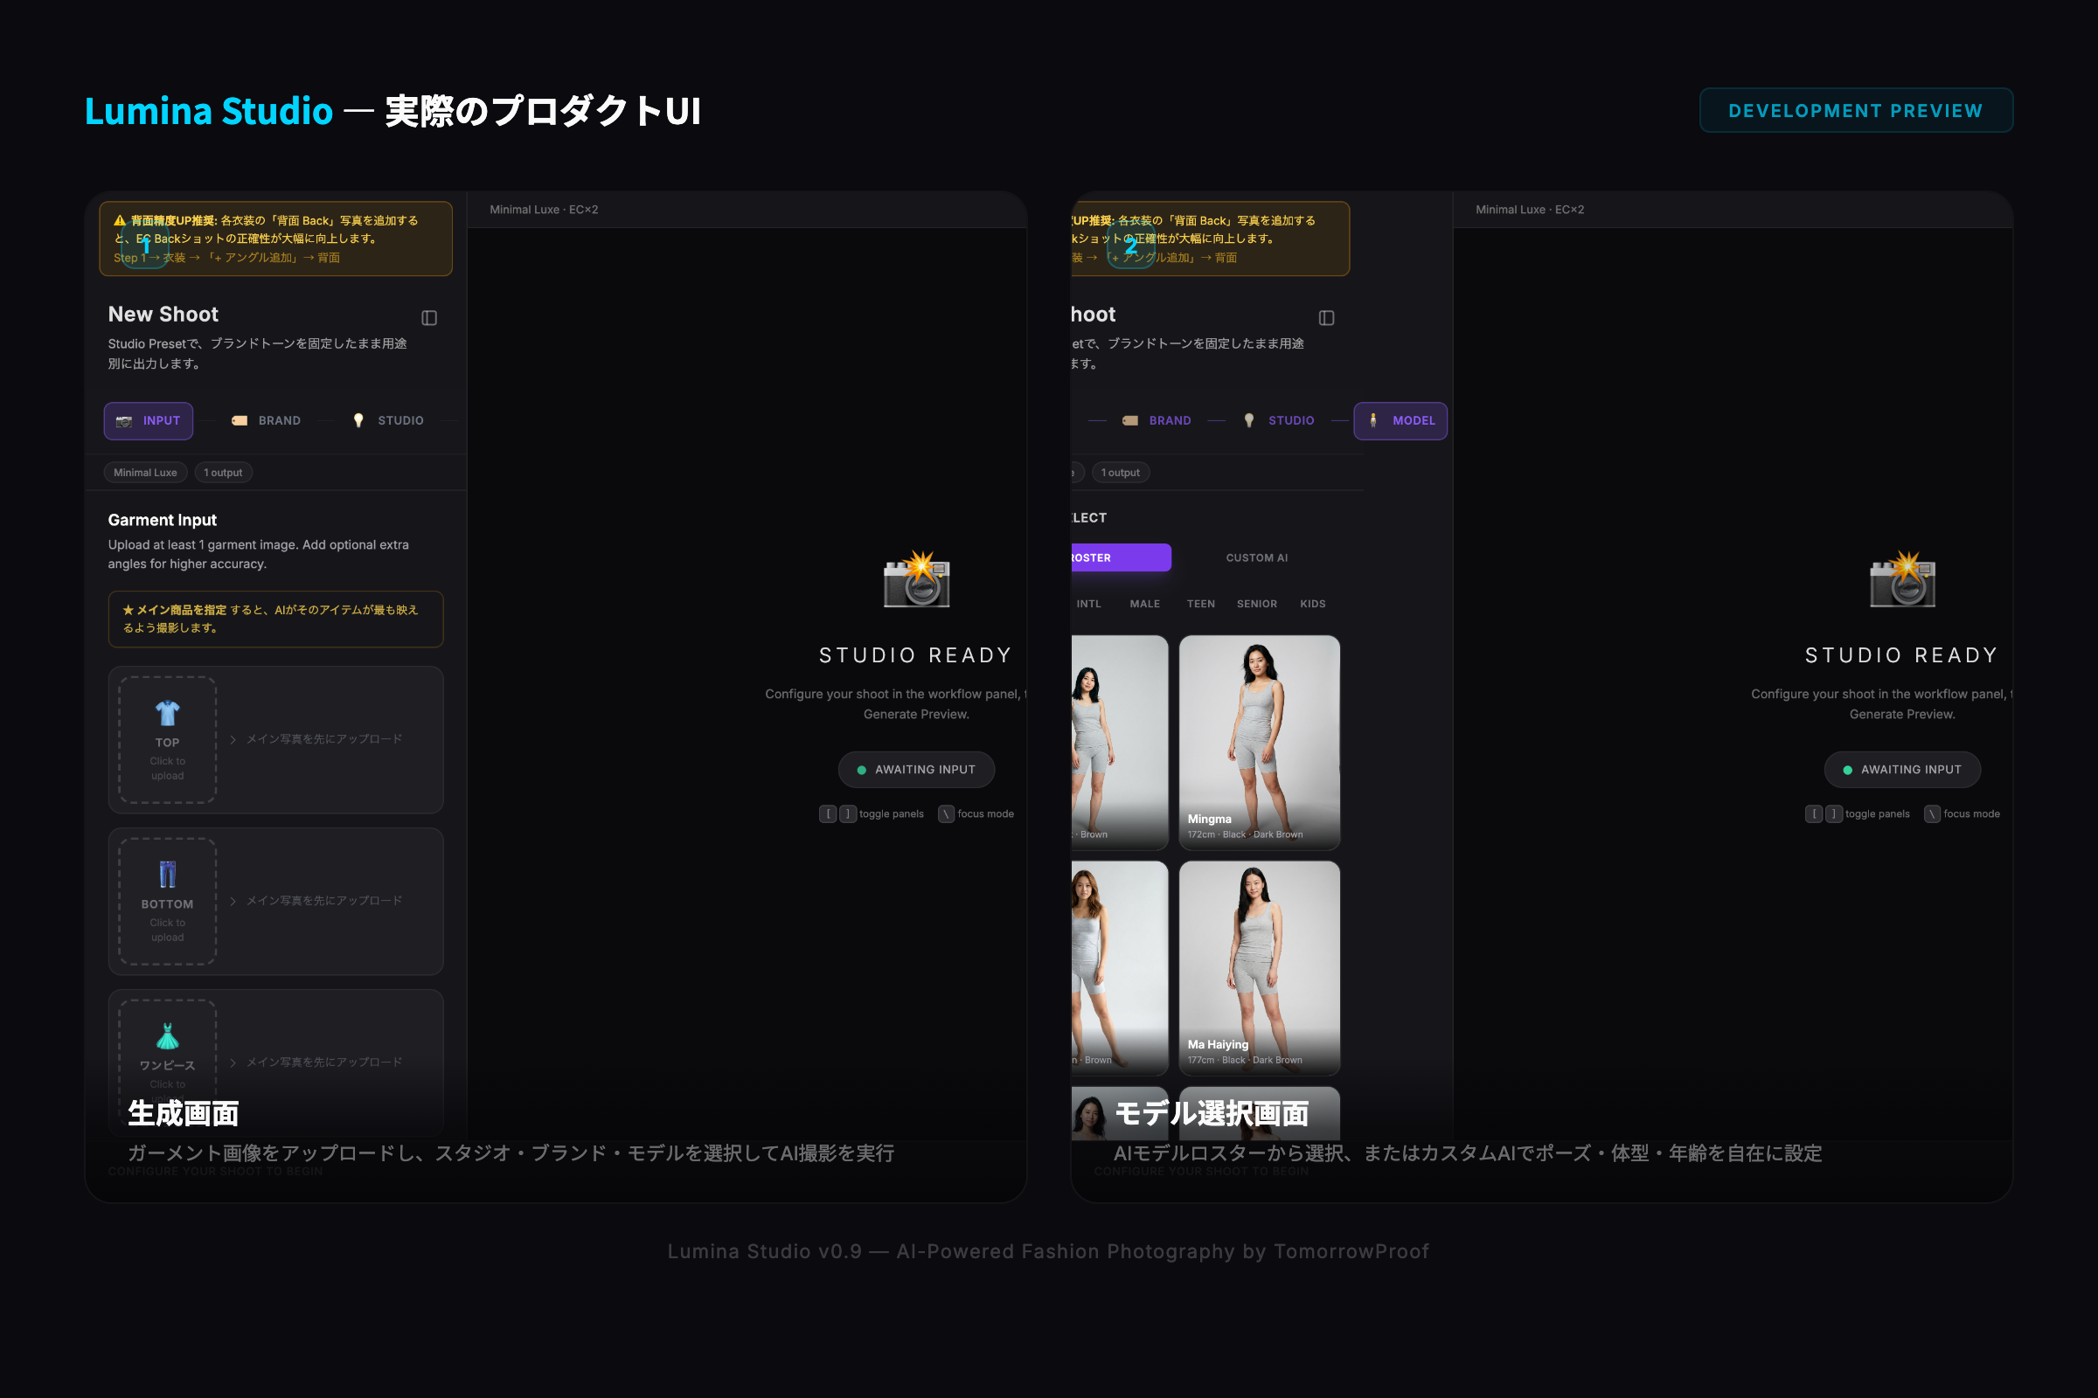Click the Minimal Luxe preset chip
2098x1398 pixels.
[x=145, y=473]
